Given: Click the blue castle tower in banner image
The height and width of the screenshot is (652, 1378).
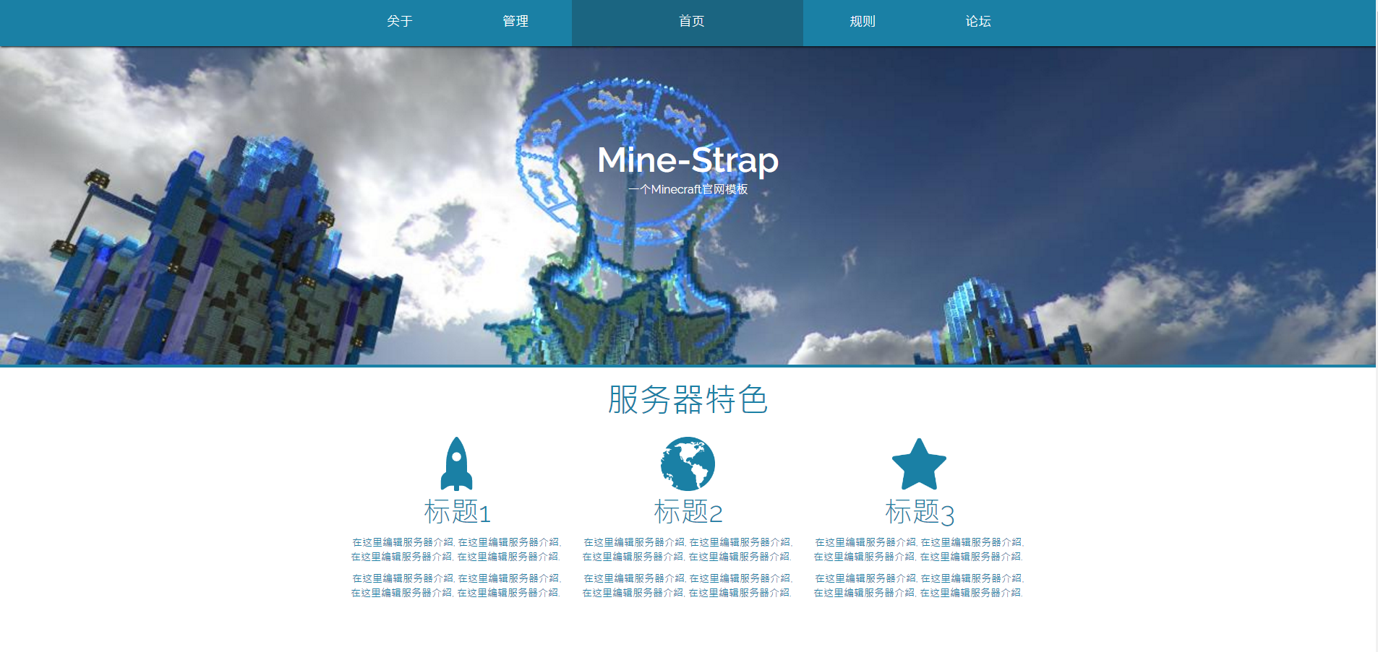Looking at the screenshot, I should [x=217, y=253].
